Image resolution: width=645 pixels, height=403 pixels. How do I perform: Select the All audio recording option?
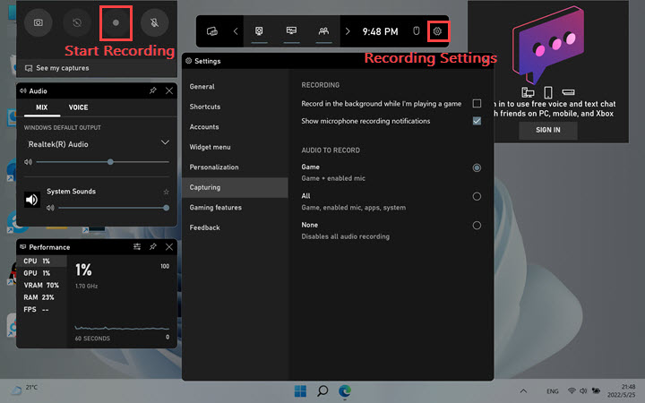477,196
